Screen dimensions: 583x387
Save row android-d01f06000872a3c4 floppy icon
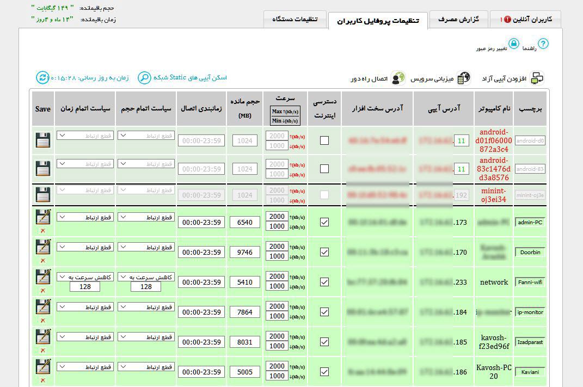click(43, 140)
